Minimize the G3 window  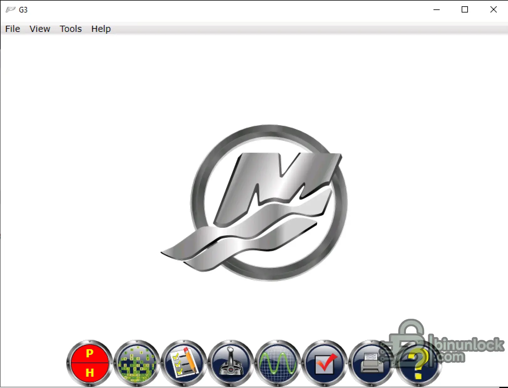pos(436,10)
